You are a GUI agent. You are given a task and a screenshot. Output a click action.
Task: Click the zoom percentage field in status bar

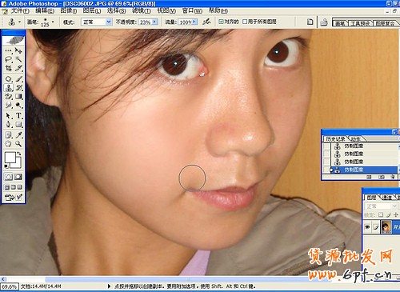point(10,286)
